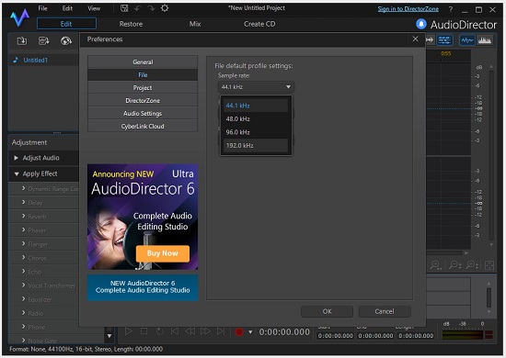506x358 pixels.
Task: Click the Loop playback icon
Action: 159,331
